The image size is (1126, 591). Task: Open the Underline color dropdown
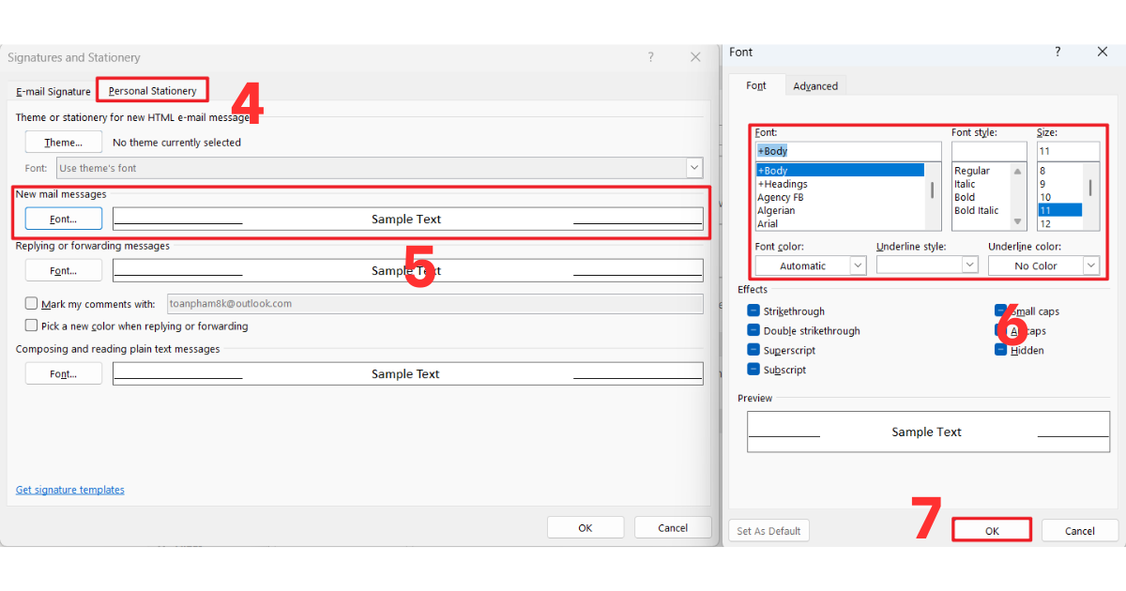pos(1090,265)
